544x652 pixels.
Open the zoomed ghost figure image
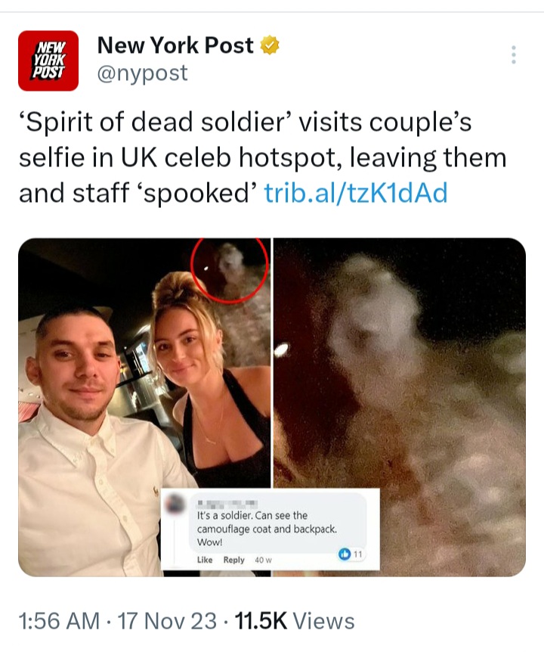[400, 407]
